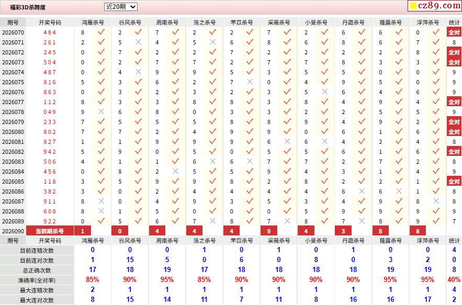This screenshot has width=462, height=305.
Task: Click gray cross for 鸿雁杀号 in row 2026078
Action: coord(101,111)
